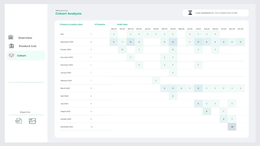
Task: Click the hourglass last-updated icon
Action: click(190, 13)
